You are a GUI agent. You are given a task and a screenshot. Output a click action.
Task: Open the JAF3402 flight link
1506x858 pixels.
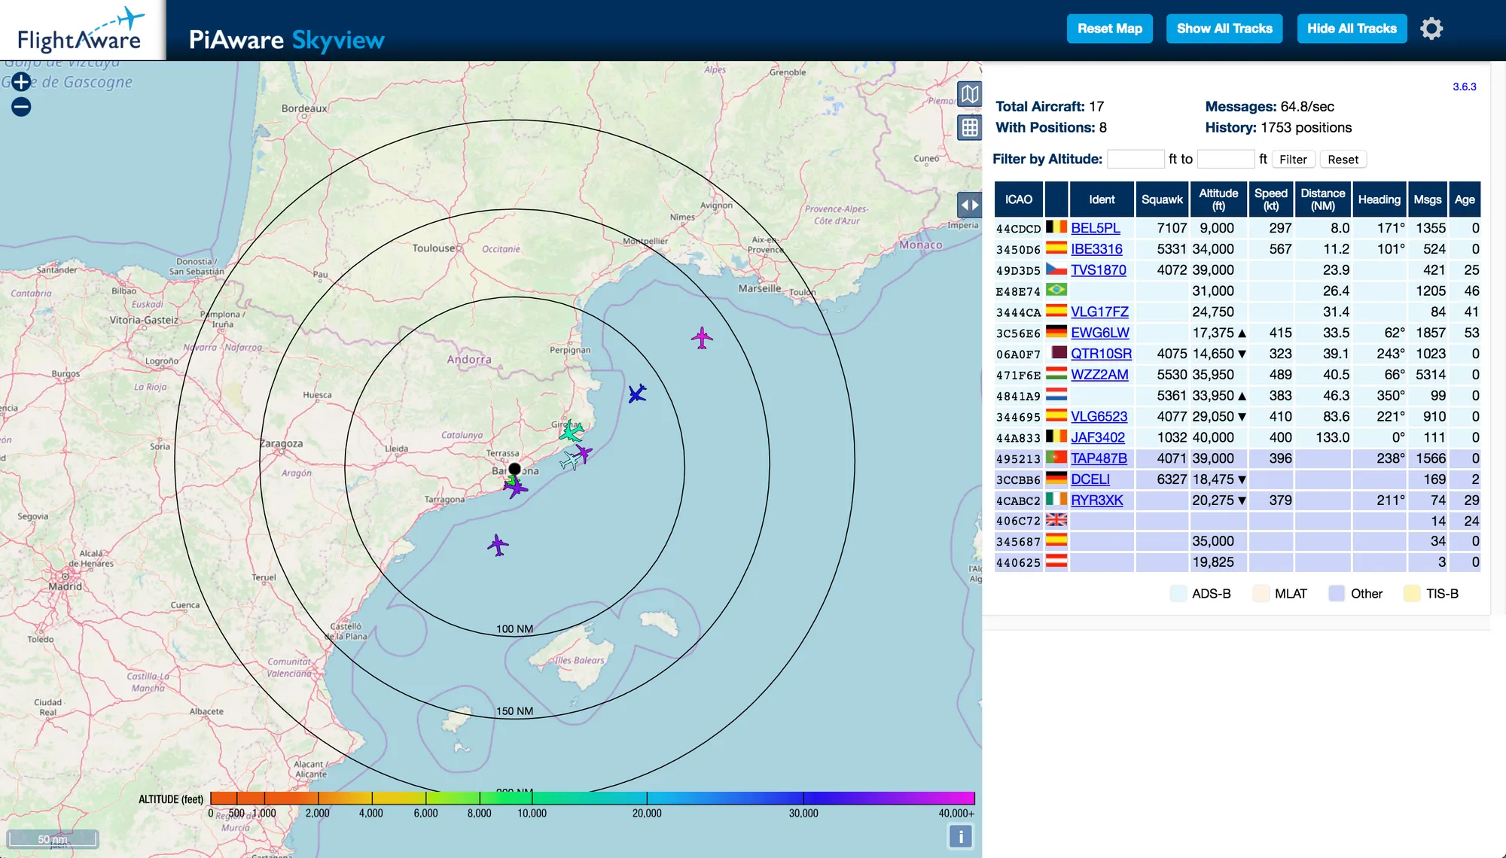click(x=1098, y=437)
